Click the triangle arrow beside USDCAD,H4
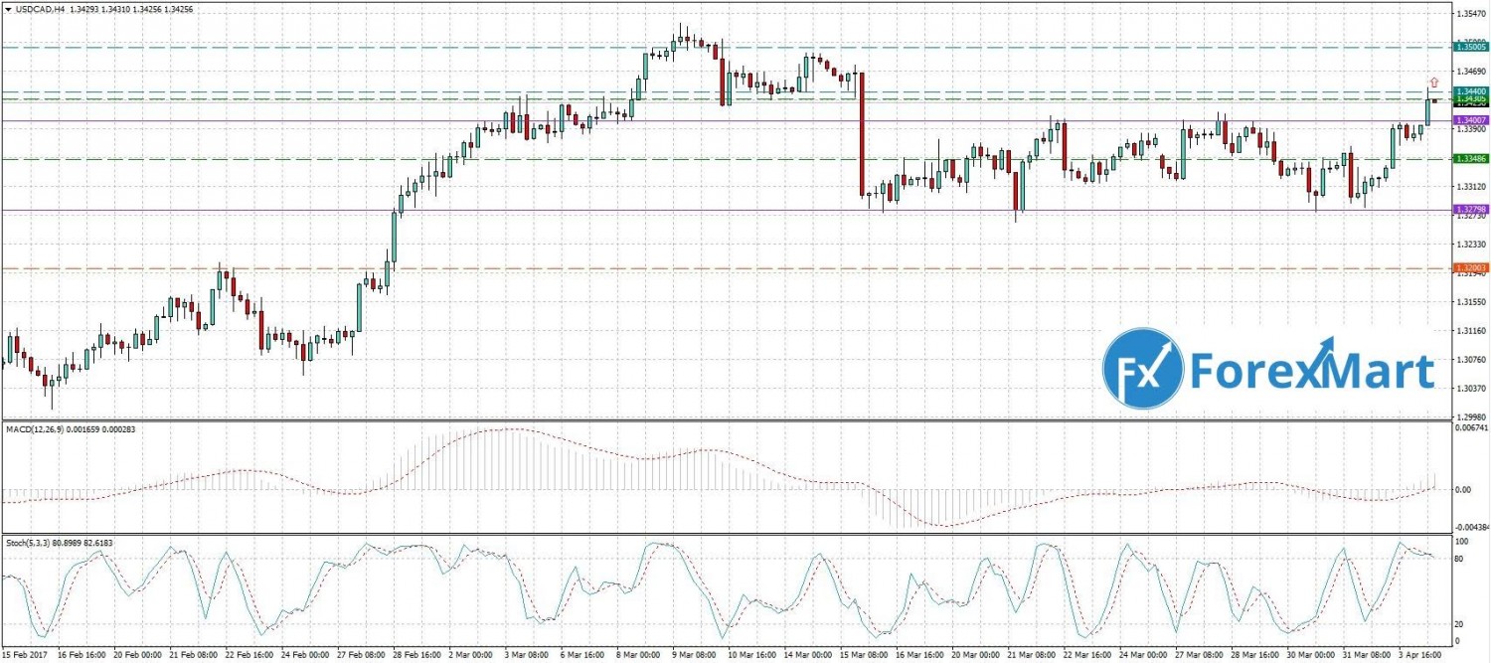Viewport: 1491px width, 663px height. click(x=7, y=7)
